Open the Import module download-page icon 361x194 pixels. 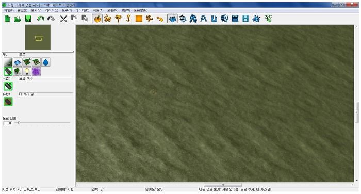pyautogui.click(x=214, y=19)
